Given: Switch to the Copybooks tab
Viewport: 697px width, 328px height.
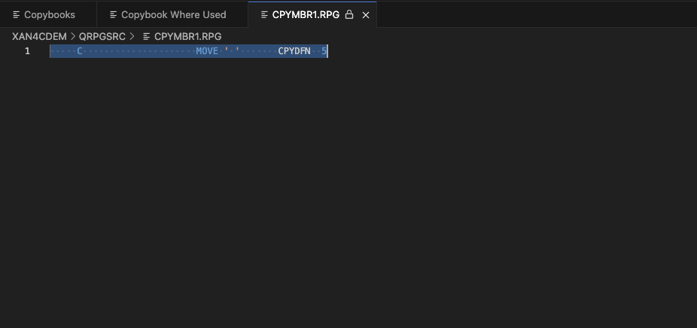Looking at the screenshot, I should click(x=49, y=14).
